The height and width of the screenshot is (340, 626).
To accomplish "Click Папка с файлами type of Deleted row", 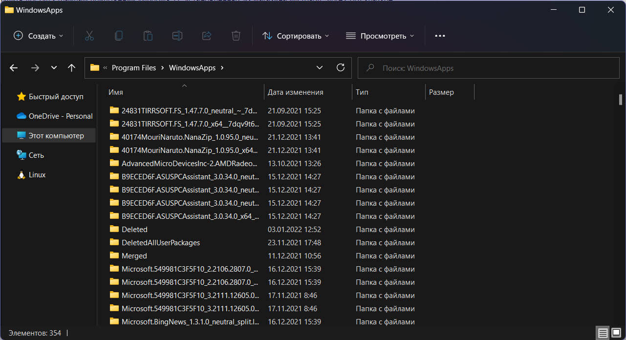I will (385, 229).
